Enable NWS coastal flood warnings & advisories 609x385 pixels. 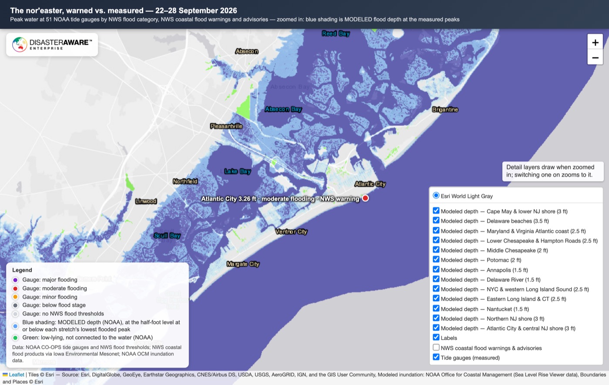436,347
